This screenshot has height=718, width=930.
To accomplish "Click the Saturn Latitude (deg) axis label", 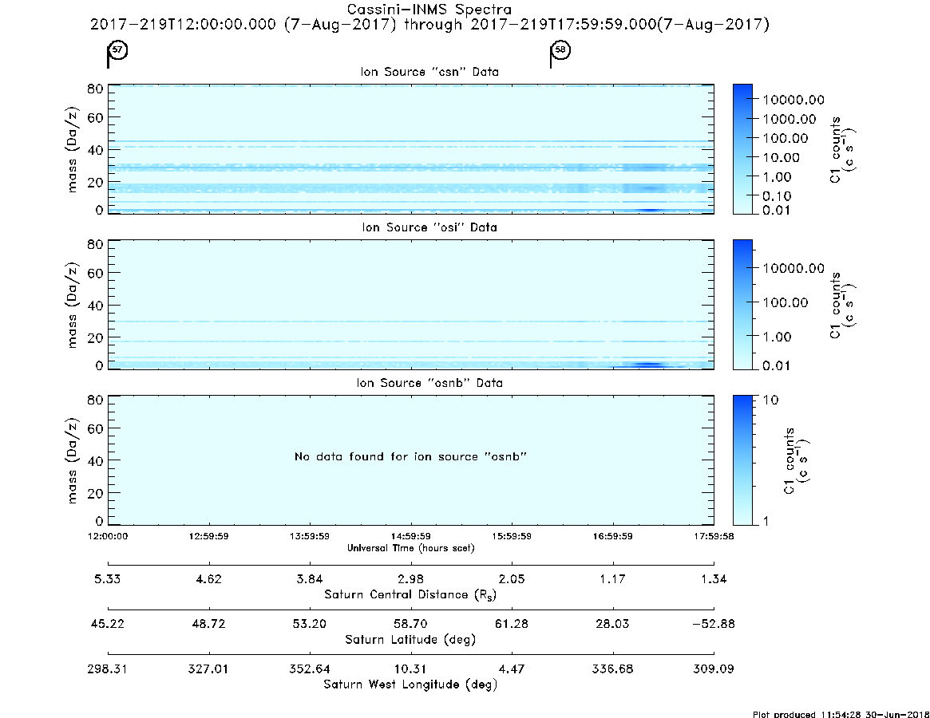I will point(410,640).
